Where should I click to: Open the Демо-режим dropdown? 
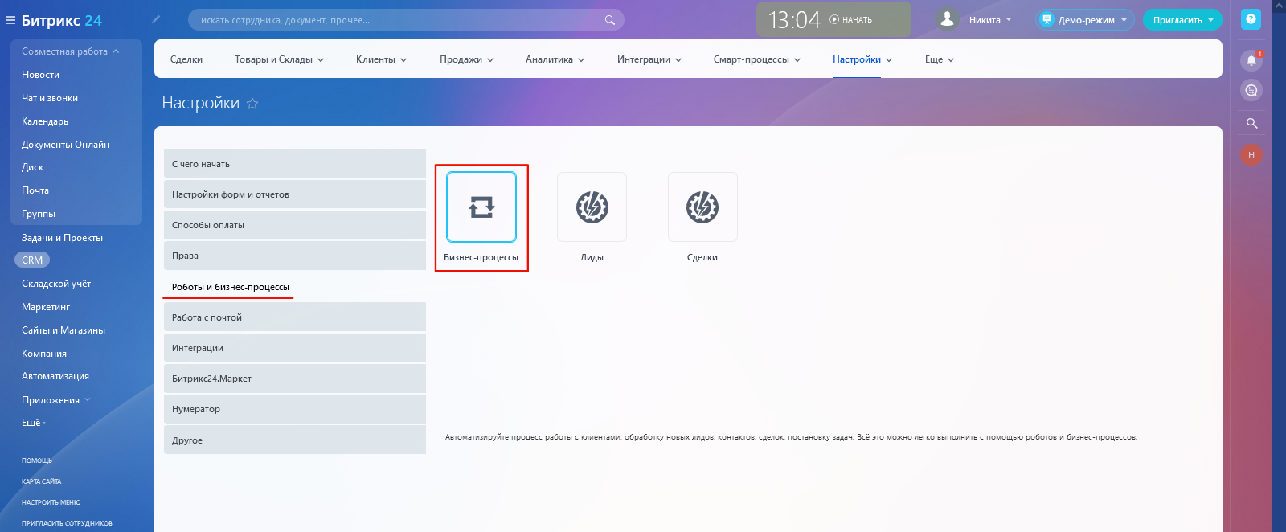[x=1085, y=20]
